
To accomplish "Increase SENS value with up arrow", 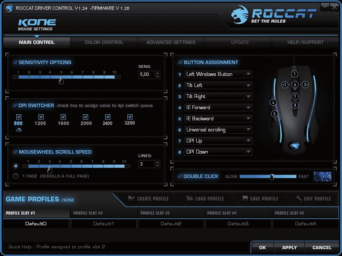I will 157,73.
